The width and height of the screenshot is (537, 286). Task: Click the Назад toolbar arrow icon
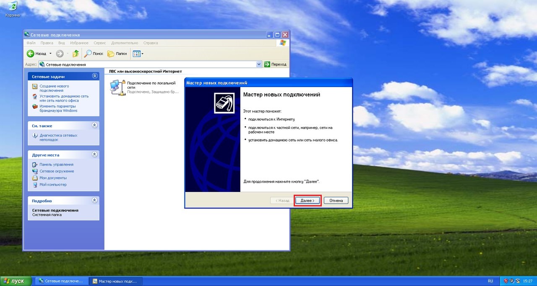(31, 54)
